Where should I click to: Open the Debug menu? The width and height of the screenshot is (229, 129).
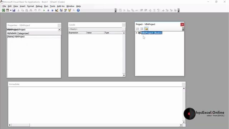point(39,6)
